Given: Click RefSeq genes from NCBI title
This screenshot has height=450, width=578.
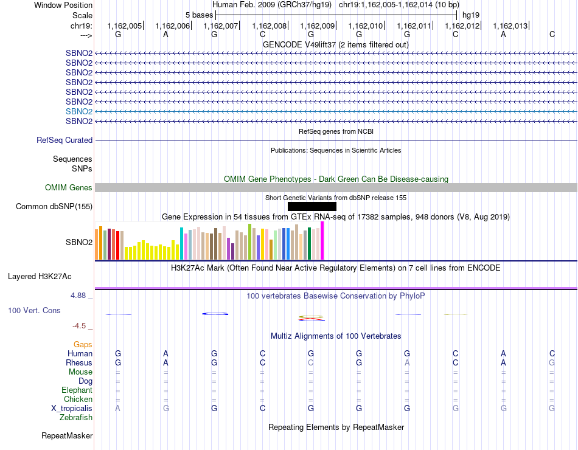Looking at the screenshot, I should [336, 131].
